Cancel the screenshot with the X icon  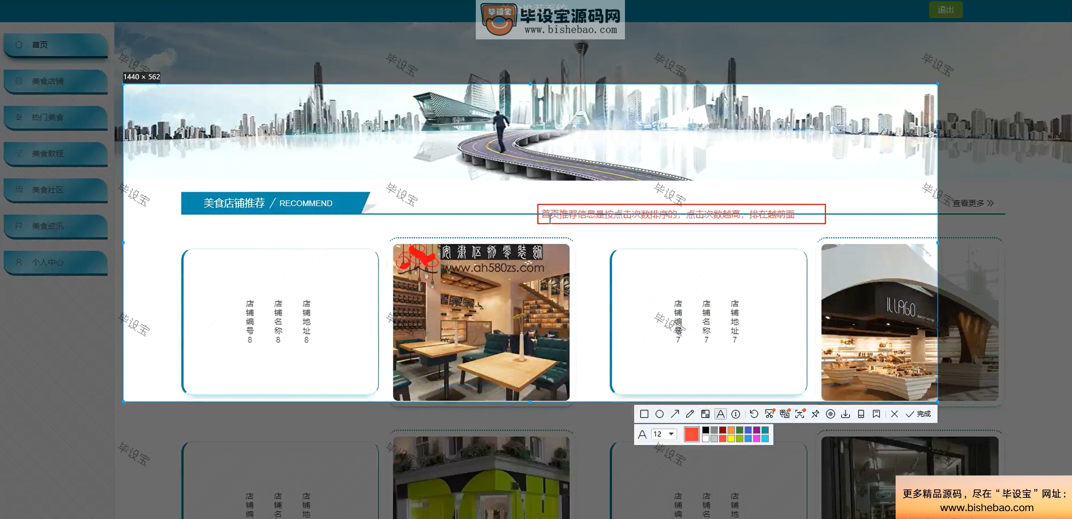coord(894,414)
